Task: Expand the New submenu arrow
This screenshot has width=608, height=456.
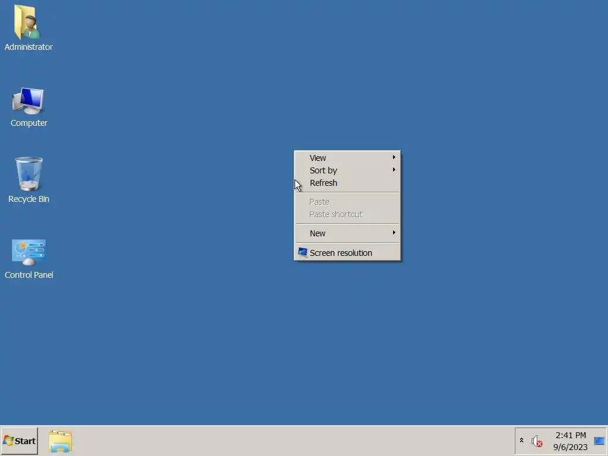Action: coord(394,232)
